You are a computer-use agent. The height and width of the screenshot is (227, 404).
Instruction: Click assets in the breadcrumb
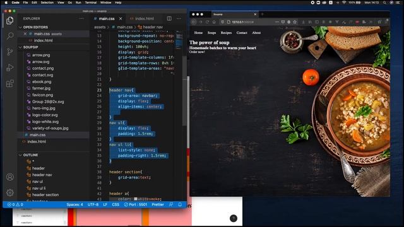point(100,27)
